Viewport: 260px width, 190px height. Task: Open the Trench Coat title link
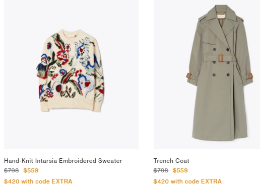171,161
